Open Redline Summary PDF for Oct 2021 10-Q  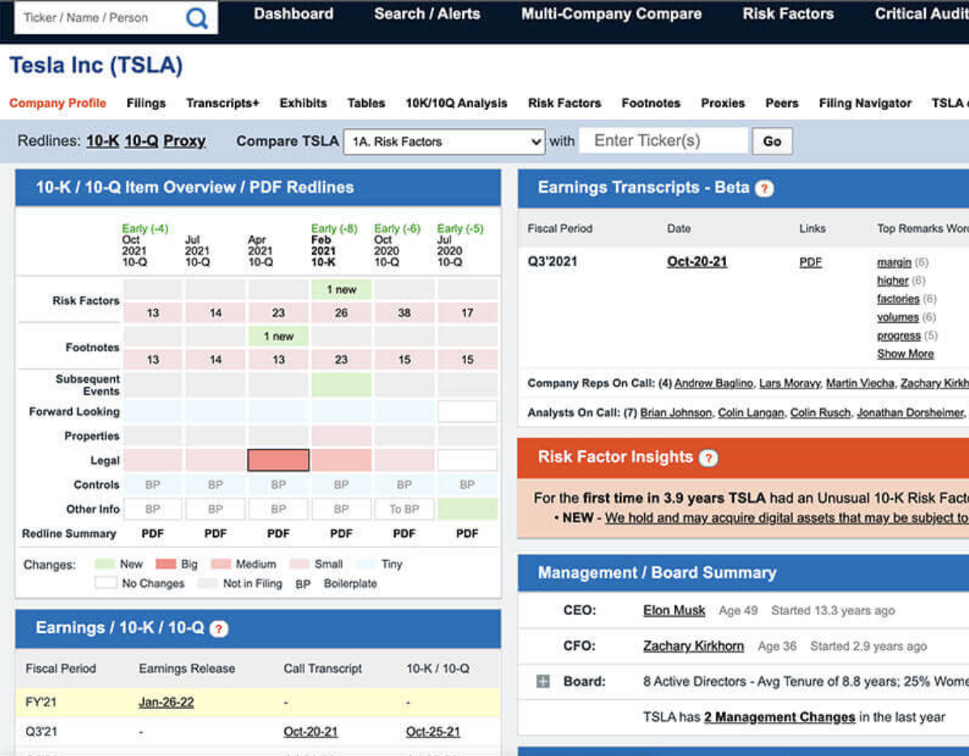pyautogui.click(x=152, y=533)
